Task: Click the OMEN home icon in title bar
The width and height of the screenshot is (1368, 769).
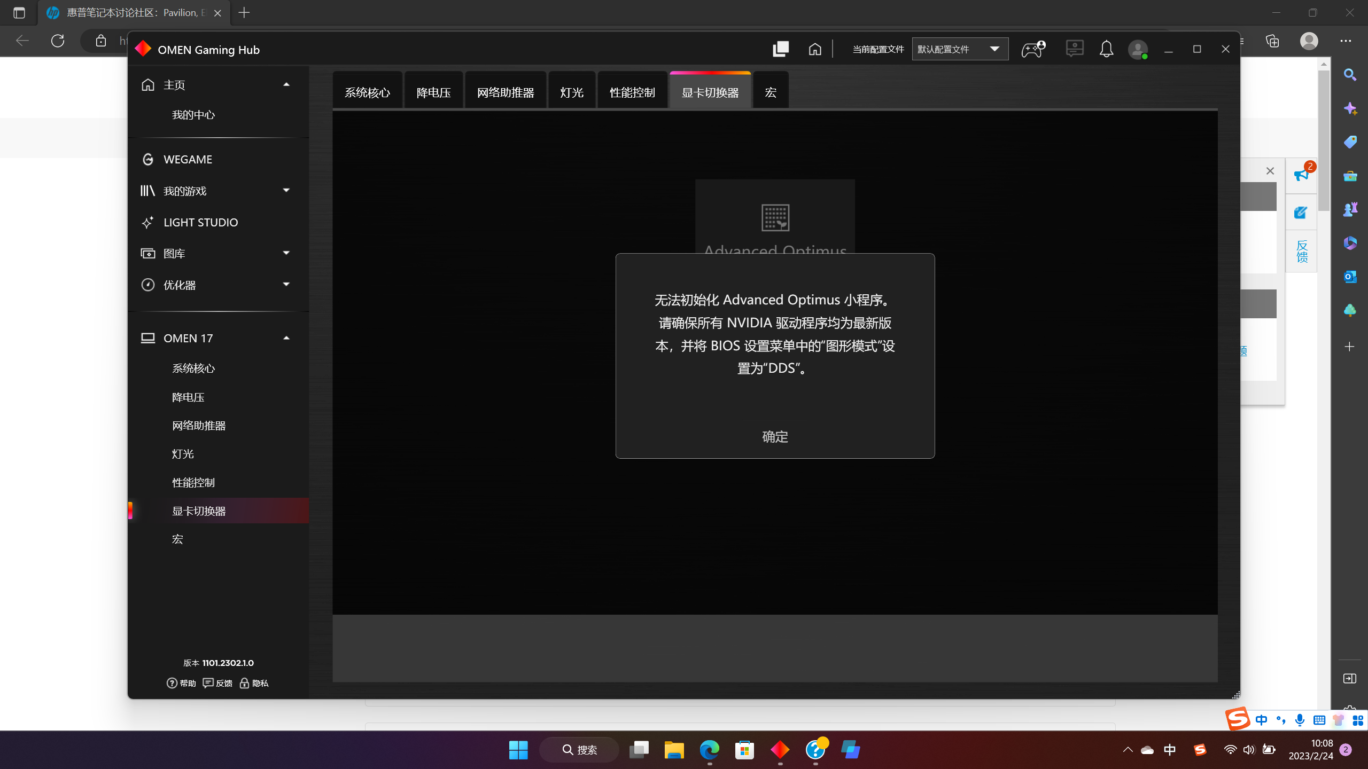Action: [x=814, y=49]
